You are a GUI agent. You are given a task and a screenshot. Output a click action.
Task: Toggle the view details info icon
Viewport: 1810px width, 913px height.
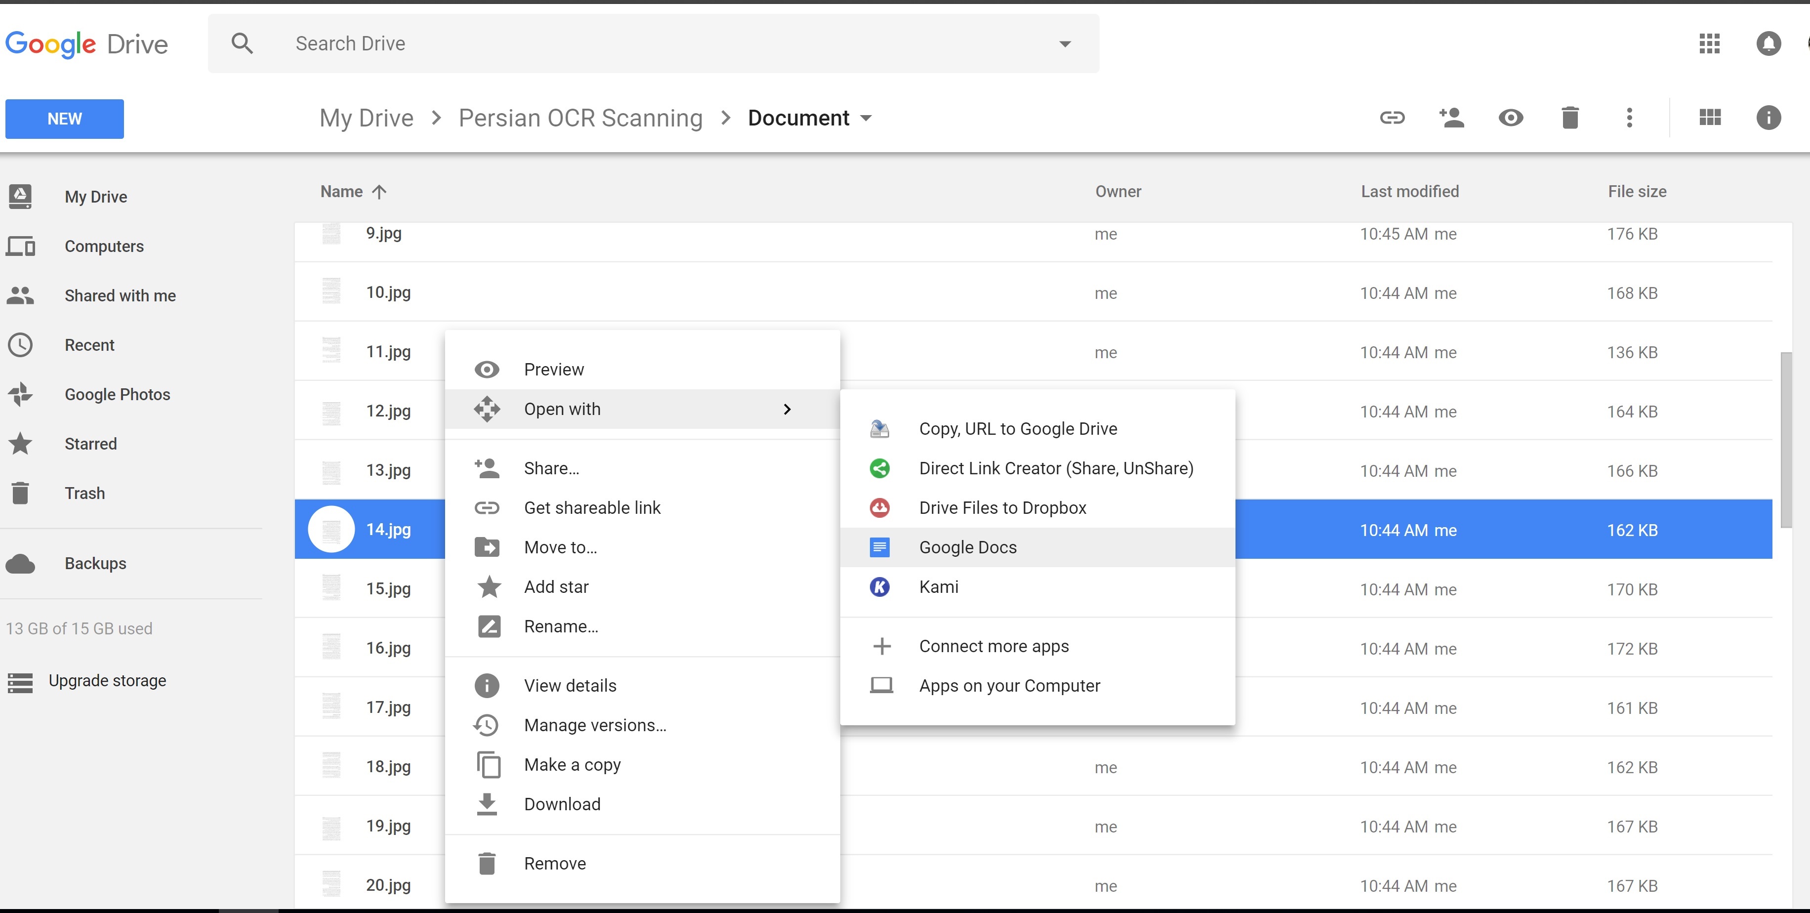(x=1768, y=118)
